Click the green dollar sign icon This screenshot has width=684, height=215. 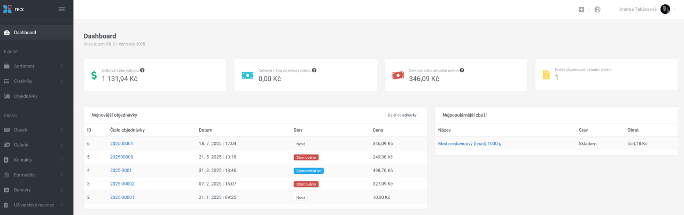point(94,75)
